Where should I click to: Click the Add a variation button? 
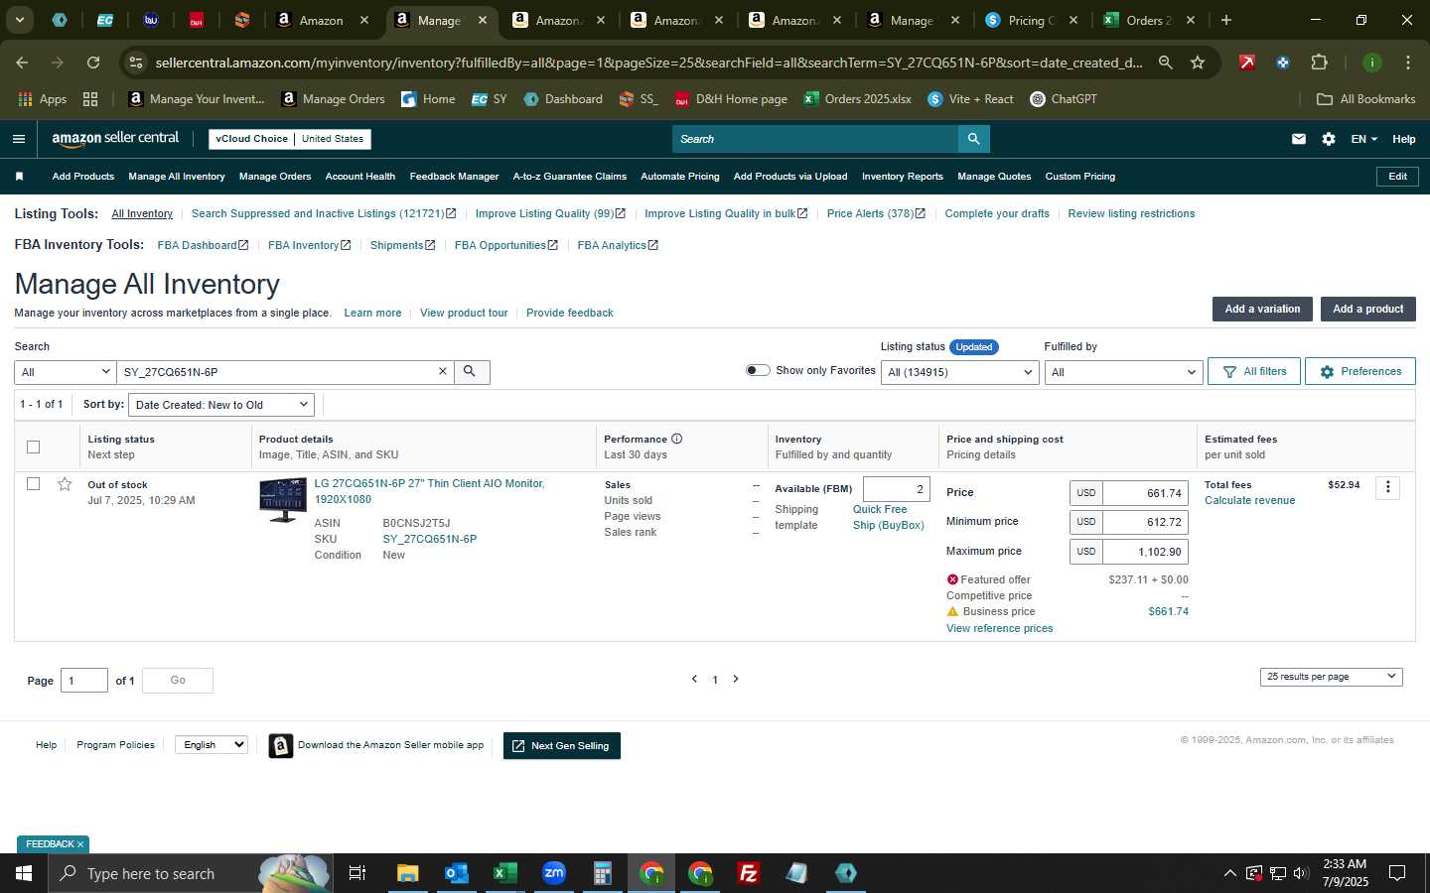1262,310
